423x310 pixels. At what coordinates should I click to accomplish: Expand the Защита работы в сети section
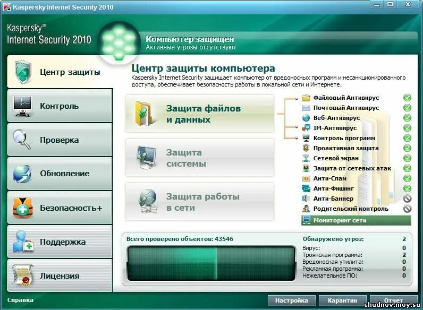(200, 202)
